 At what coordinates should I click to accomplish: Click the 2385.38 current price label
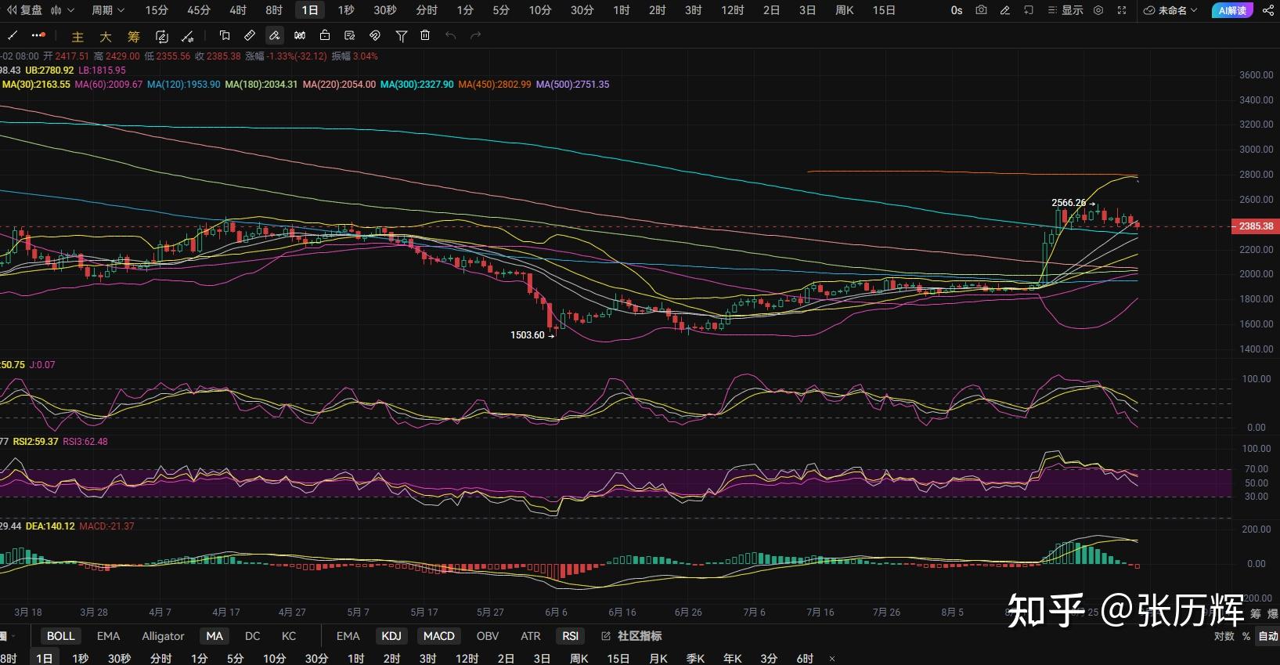pyautogui.click(x=1255, y=226)
